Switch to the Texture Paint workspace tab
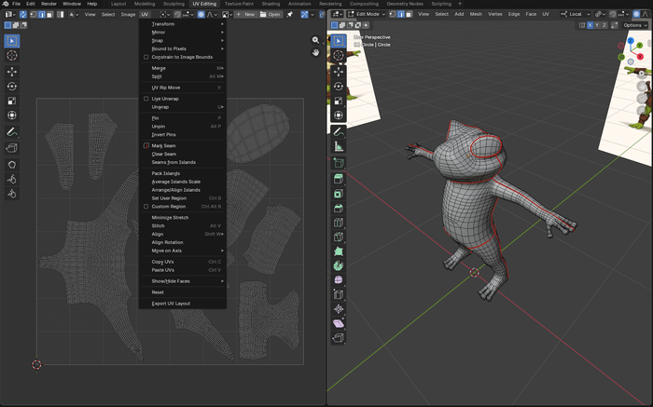 point(240,4)
